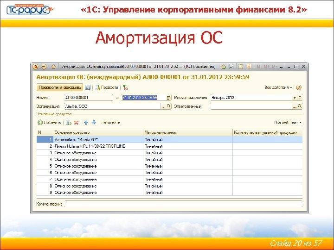Click Добавить to add a table row
This screenshot has width=334, height=250.
pyautogui.click(x=49, y=122)
